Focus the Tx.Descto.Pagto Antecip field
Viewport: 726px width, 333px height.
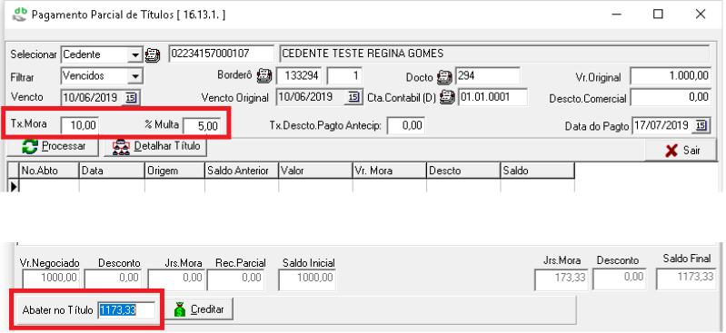405,125
